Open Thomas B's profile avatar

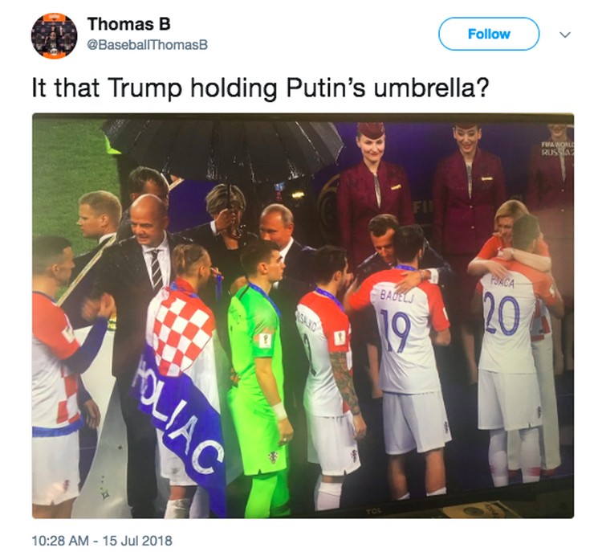tap(54, 35)
